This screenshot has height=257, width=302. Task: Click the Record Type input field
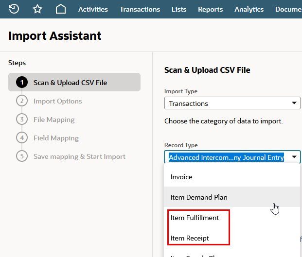coord(226,157)
